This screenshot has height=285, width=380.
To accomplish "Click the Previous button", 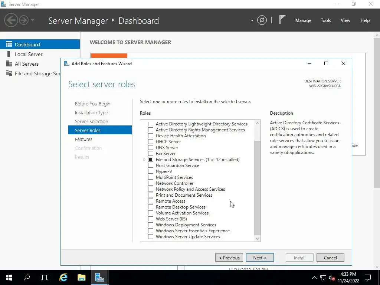I will coord(229,258).
